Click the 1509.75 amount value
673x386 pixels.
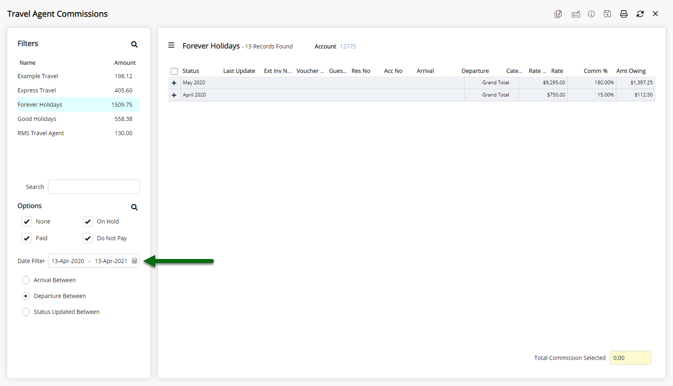click(x=122, y=105)
